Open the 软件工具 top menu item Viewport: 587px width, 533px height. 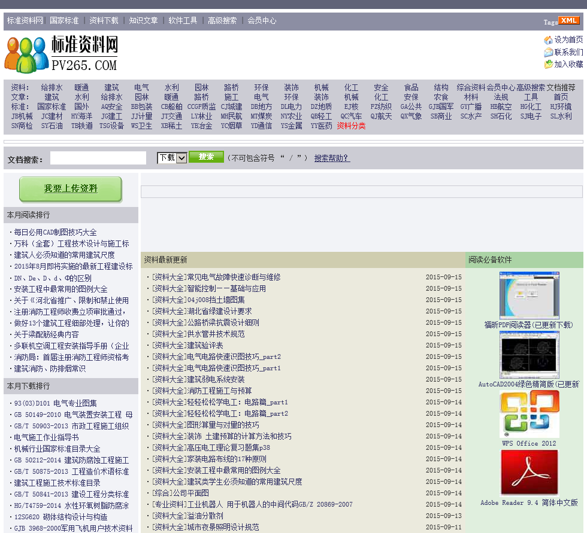[x=183, y=20]
